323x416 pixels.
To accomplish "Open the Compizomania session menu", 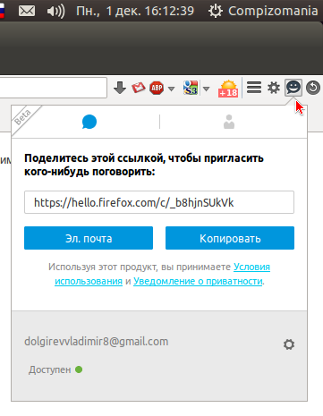I will coord(263,12).
